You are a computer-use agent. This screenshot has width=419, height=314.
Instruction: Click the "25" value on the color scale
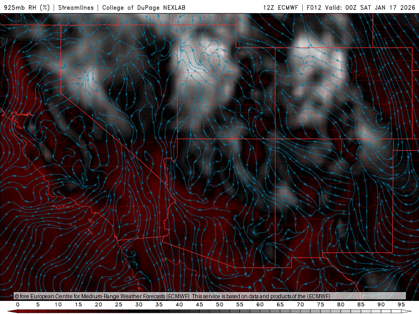coord(119,305)
